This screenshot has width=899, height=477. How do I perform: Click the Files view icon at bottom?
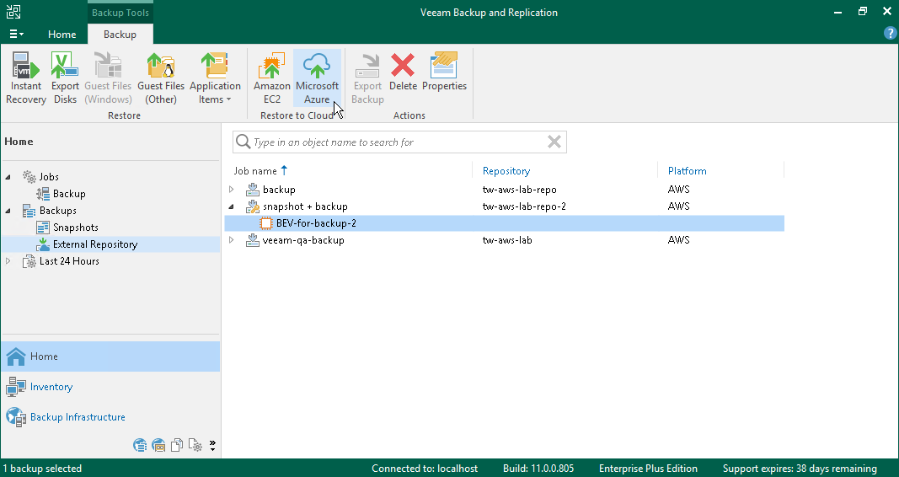pyautogui.click(x=177, y=445)
